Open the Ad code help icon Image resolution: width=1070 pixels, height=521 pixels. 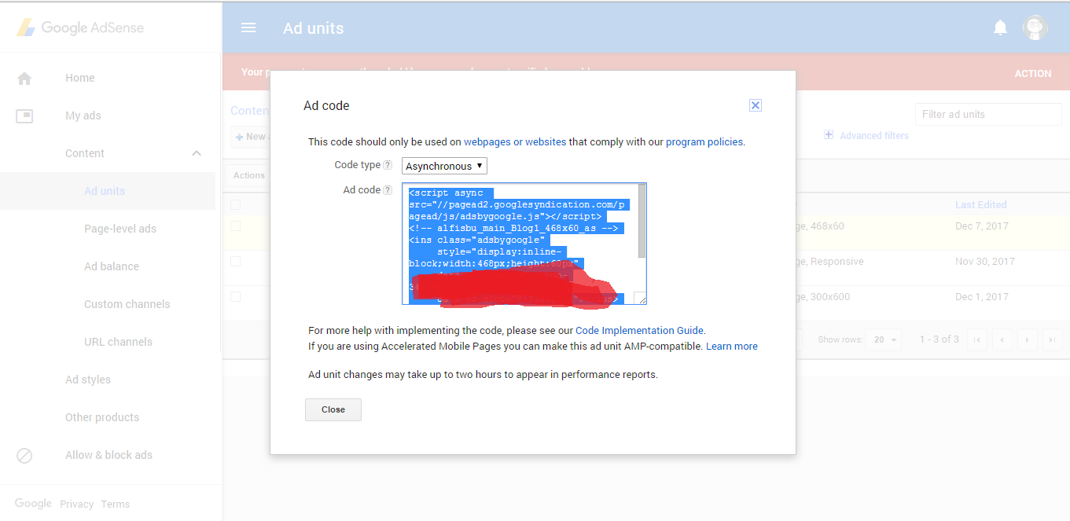coord(388,190)
